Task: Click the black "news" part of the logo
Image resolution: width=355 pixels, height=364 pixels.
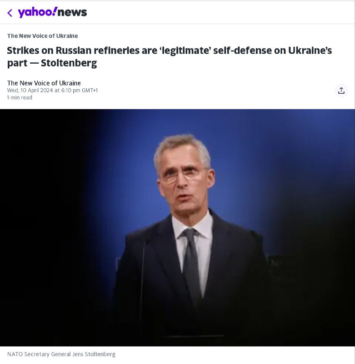Action: pyautogui.click(x=72, y=13)
